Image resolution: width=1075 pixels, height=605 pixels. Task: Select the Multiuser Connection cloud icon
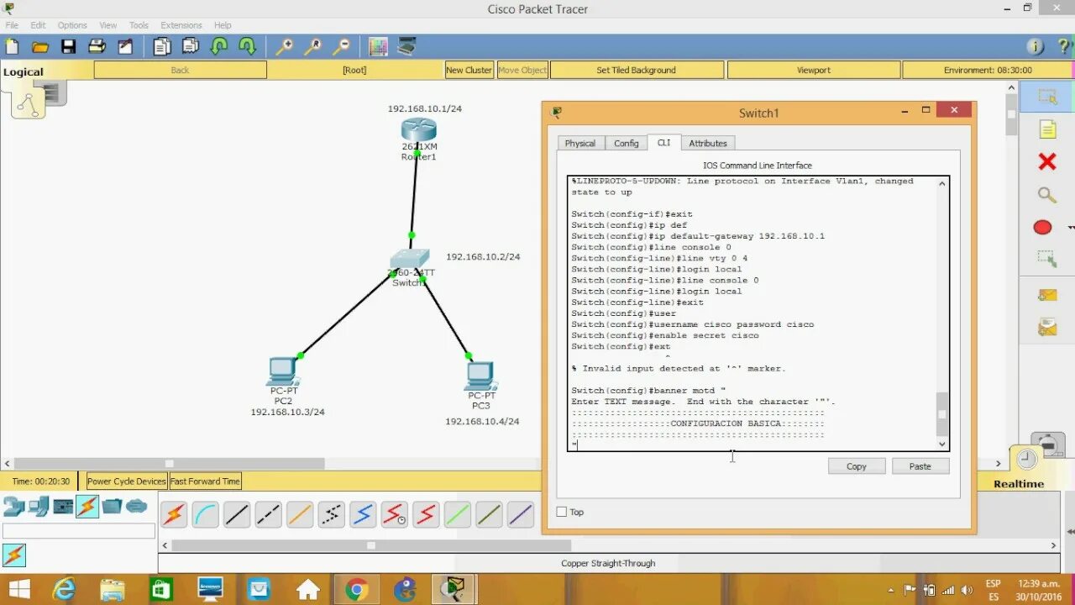[x=136, y=506]
